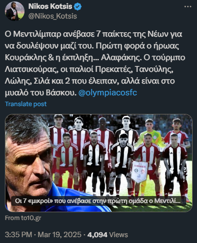
Task: Open Nikos Kotsis profile avatar
Action: point(15,11)
